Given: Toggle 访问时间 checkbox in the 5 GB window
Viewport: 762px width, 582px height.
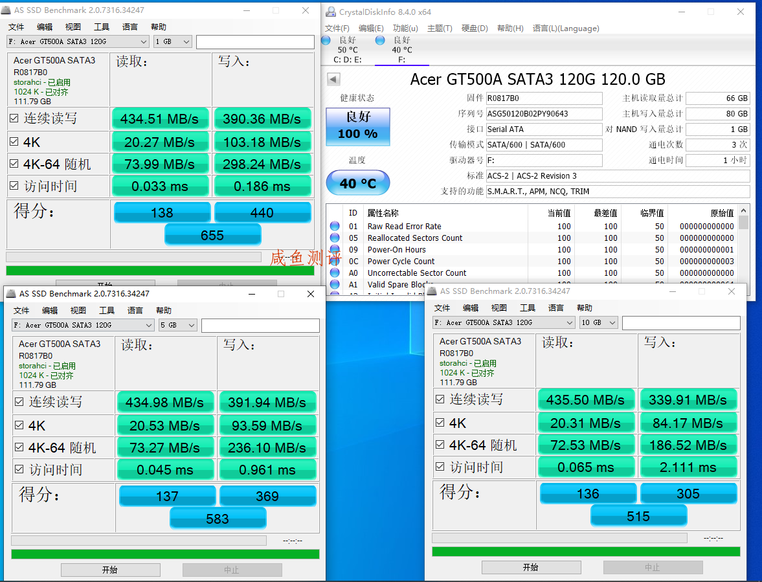Looking at the screenshot, I should coord(19,469).
